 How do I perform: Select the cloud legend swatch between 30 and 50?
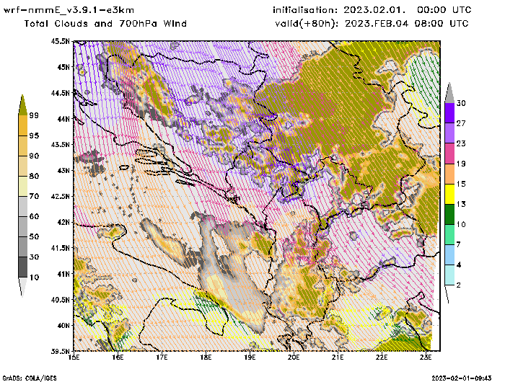(x=22, y=246)
